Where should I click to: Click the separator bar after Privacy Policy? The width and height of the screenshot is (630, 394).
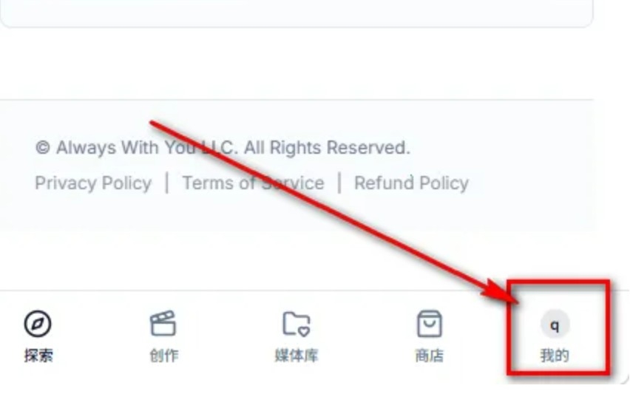[167, 183]
